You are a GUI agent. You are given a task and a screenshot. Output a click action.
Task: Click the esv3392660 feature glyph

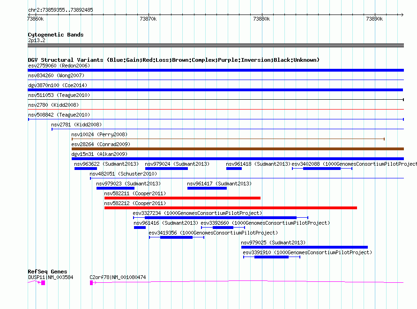pyautogui.click(x=223, y=228)
